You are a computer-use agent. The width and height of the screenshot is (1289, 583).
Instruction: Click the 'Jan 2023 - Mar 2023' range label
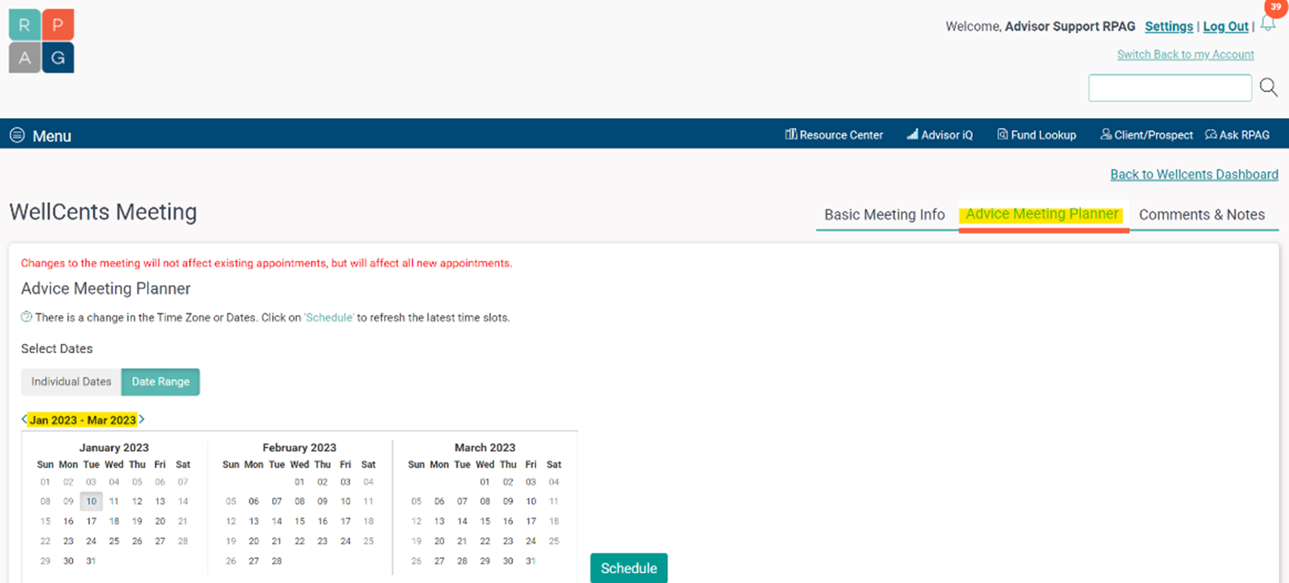pyautogui.click(x=83, y=420)
